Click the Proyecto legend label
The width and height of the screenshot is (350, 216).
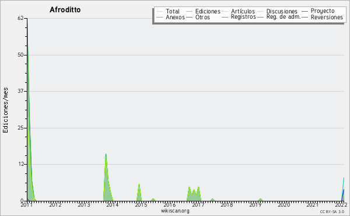[x=323, y=11]
